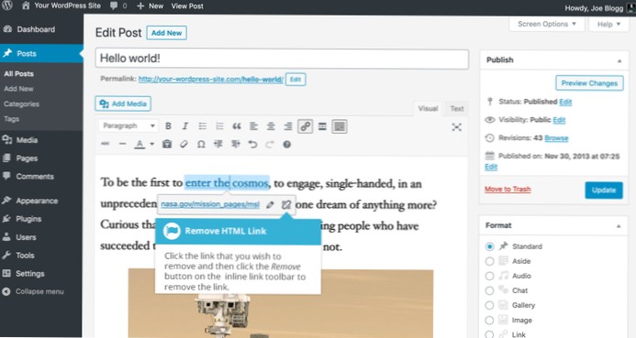Redo the last edit

pos(270,144)
